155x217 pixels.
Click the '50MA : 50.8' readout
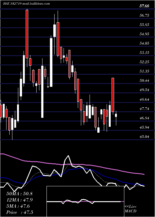tap(19, 194)
